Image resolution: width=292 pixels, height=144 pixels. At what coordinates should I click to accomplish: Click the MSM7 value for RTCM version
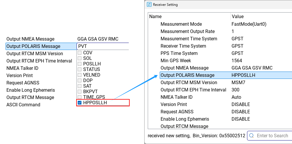238,83
